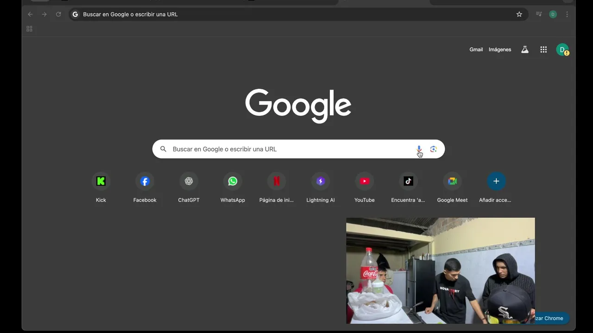Open the Google Meet shortcut
The width and height of the screenshot is (593, 333).
[452, 181]
